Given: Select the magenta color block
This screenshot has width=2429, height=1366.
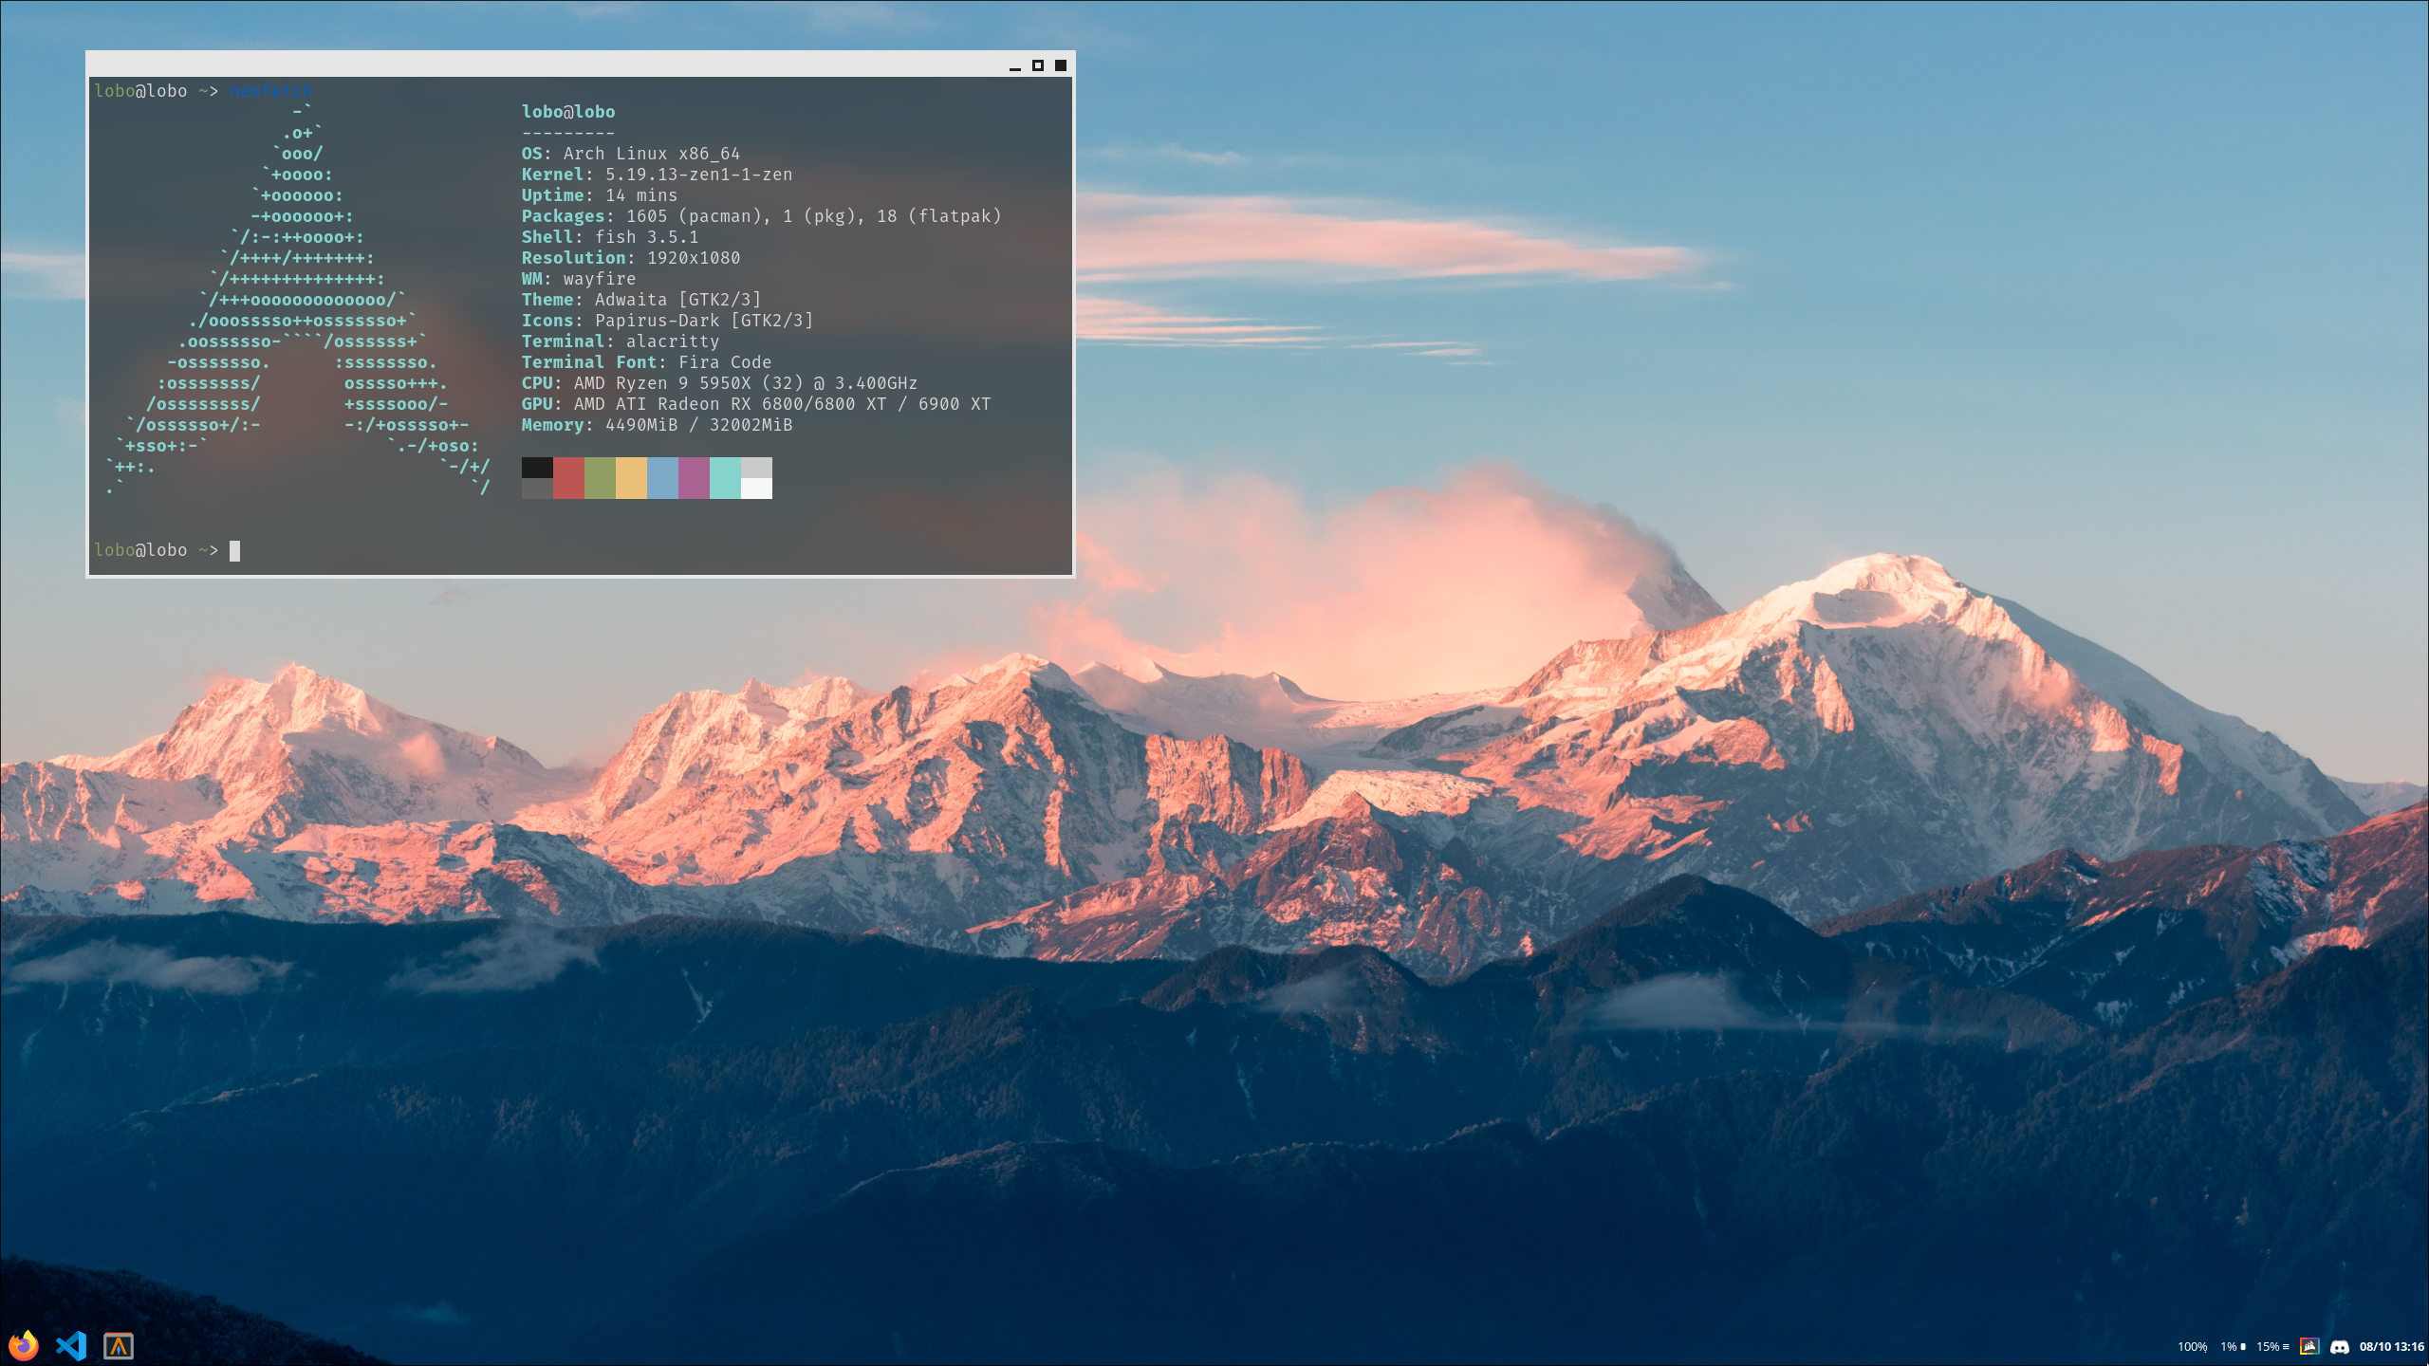Looking at the screenshot, I should pyautogui.click(x=694, y=477).
